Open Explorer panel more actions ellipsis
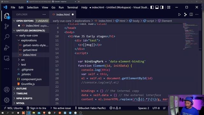Screen dimensions: 204x115 coord(44,14)
